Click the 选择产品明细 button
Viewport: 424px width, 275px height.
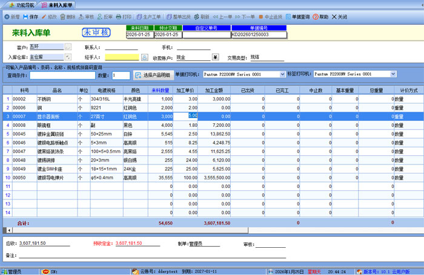[x=152, y=75]
